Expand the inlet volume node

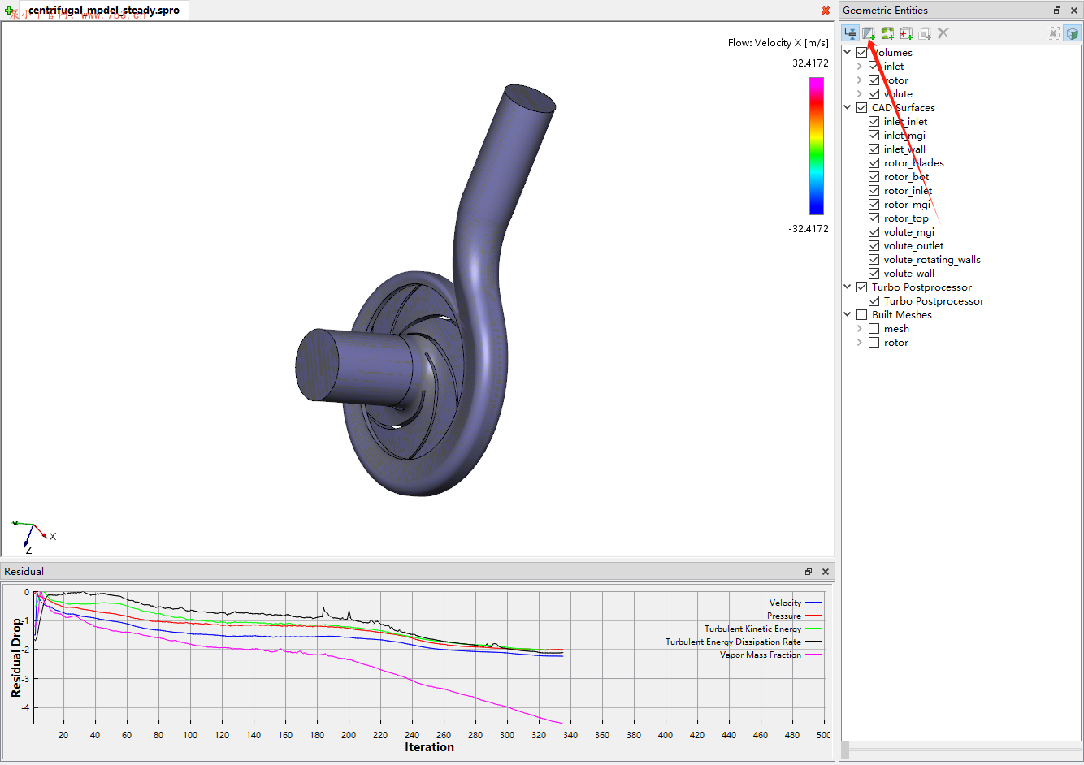click(x=860, y=67)
